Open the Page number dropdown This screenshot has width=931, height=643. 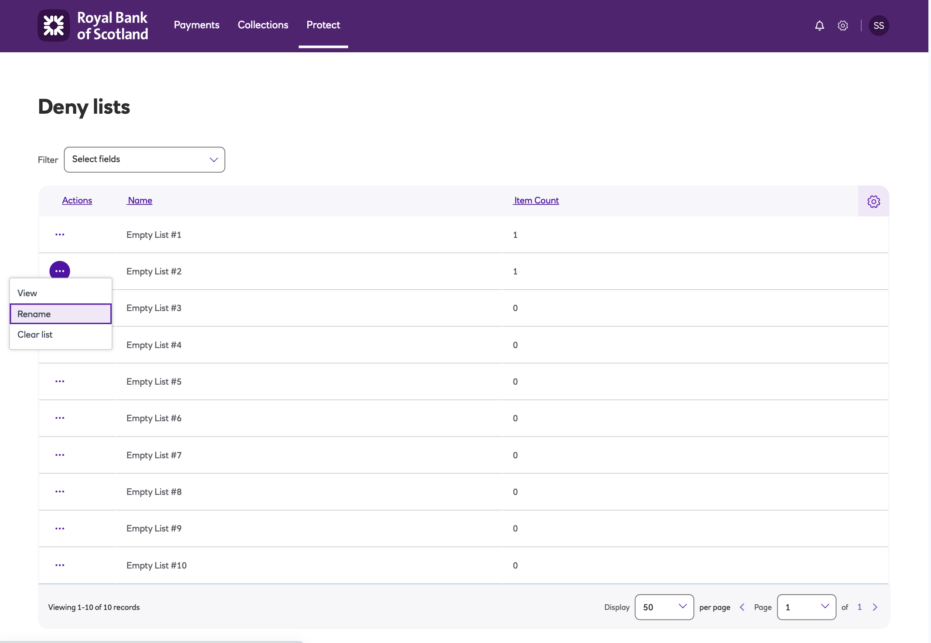click(806, 607)
